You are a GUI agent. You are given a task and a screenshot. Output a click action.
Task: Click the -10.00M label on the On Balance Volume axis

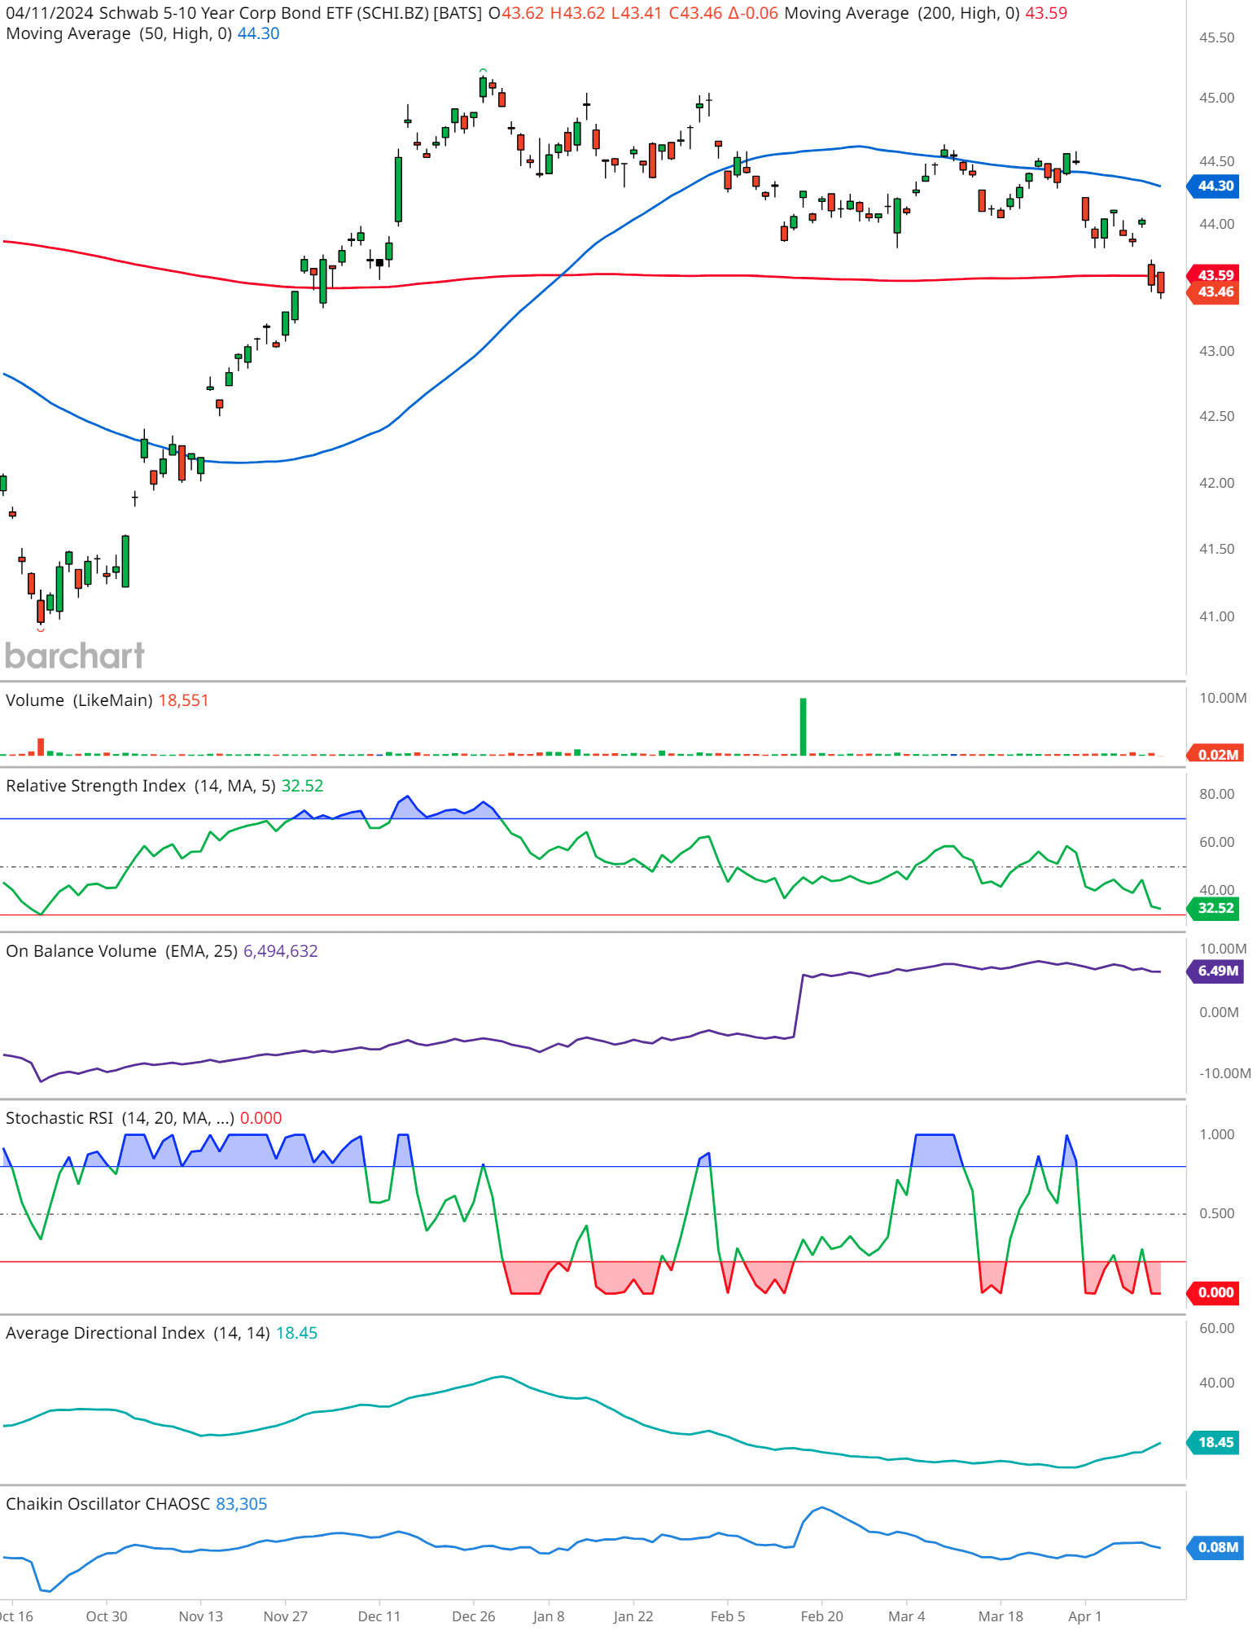click(1225, 1073)
